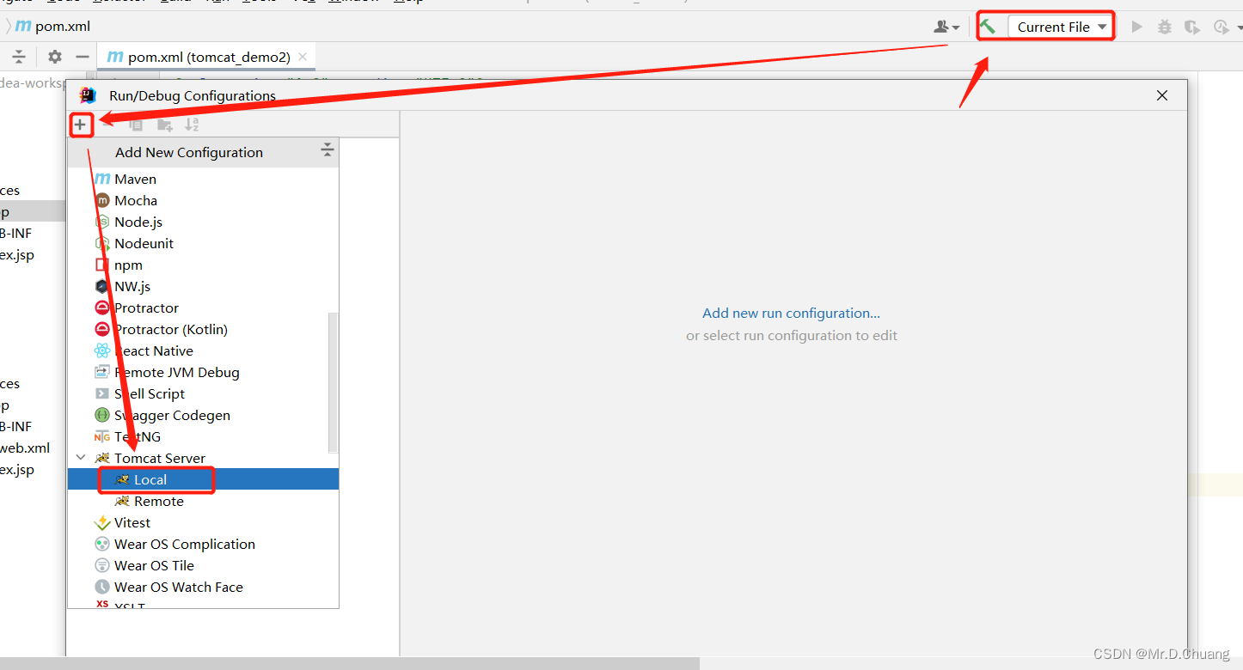
Task: Choose Protractor (Kotlin) configuration type
Action: 203,329
